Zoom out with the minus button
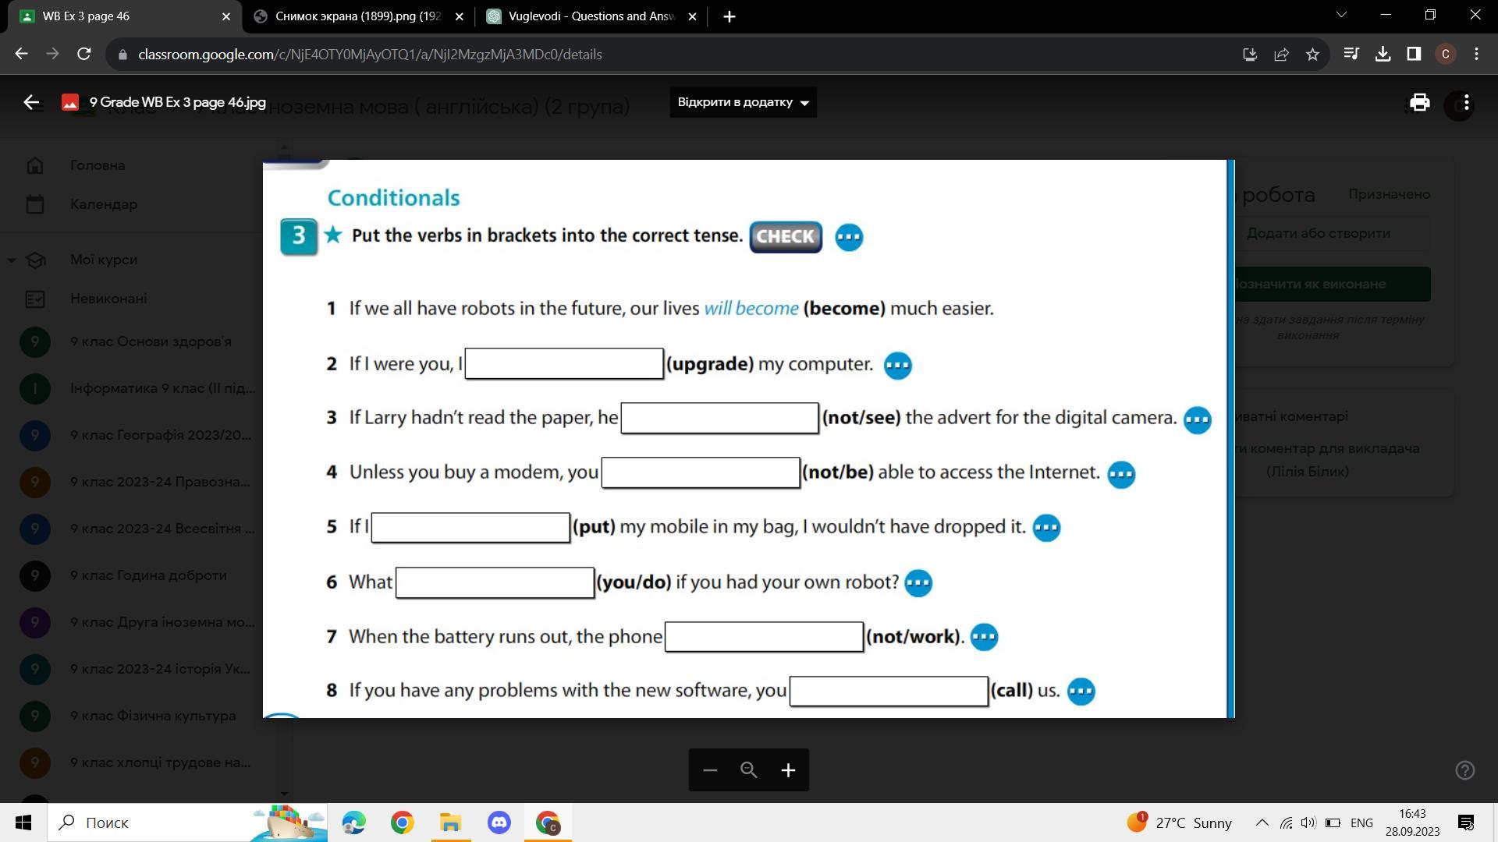 pyautogui.click(x=709, y=770)
